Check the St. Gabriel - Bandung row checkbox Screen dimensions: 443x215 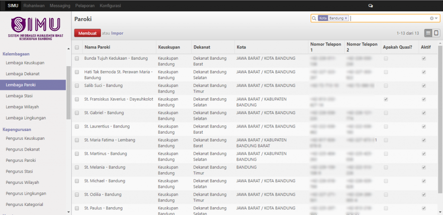click(x=77, y=113)
